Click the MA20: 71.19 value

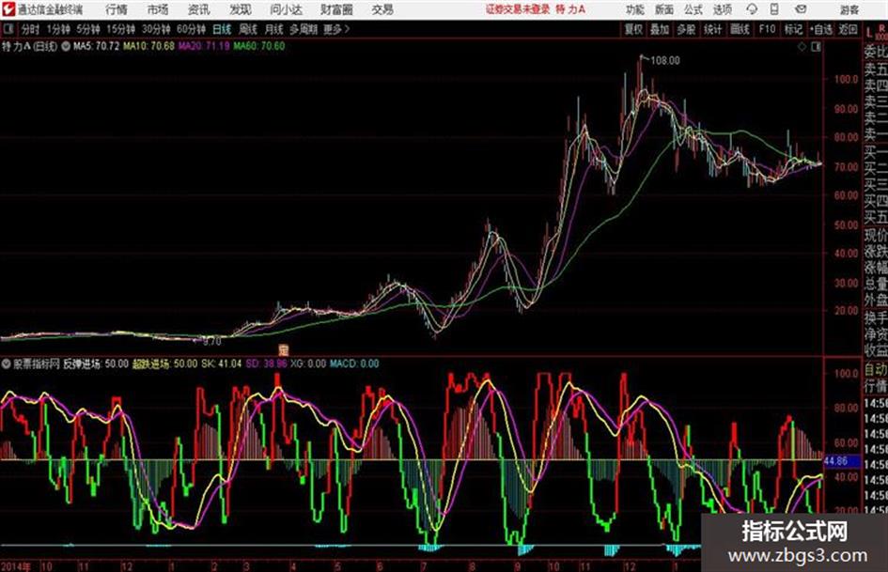pyautogui.click(x=204, y=46)
